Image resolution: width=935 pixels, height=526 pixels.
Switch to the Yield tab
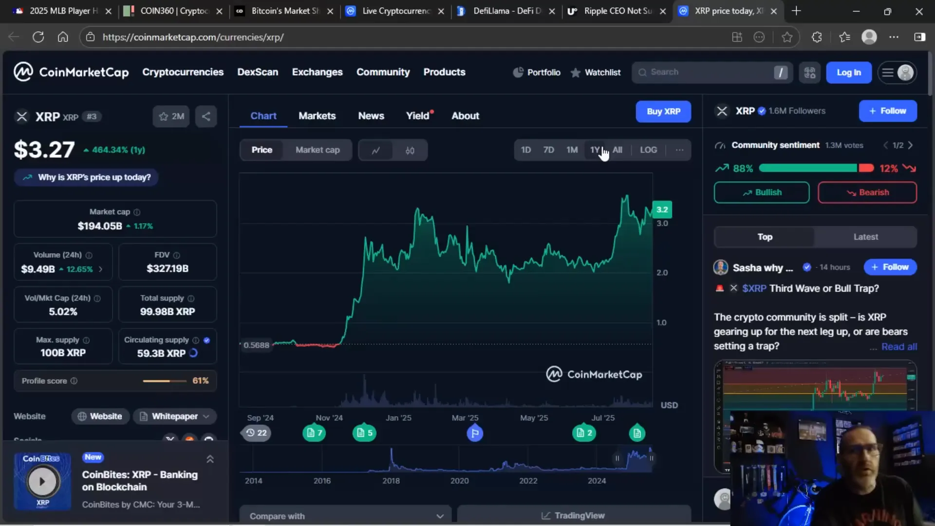(419, 116)
